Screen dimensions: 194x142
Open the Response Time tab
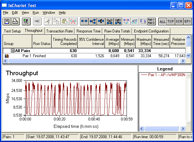click(88, 31)
